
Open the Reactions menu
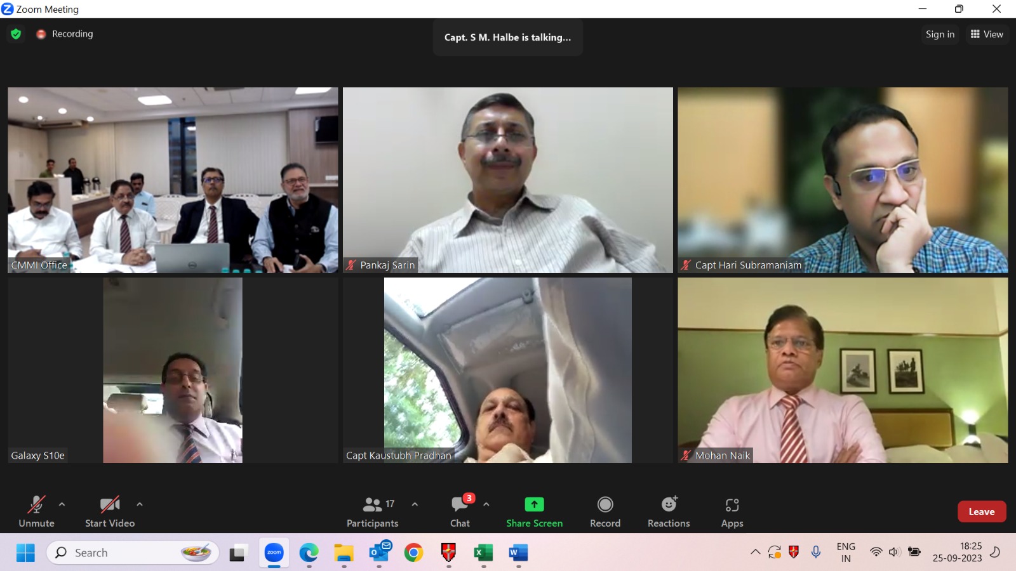click(x=669, y=511)
